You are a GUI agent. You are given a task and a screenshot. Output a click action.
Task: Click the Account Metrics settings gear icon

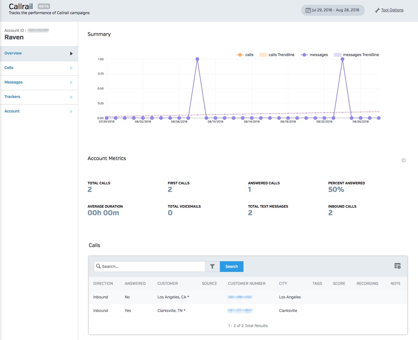point(404,160)
